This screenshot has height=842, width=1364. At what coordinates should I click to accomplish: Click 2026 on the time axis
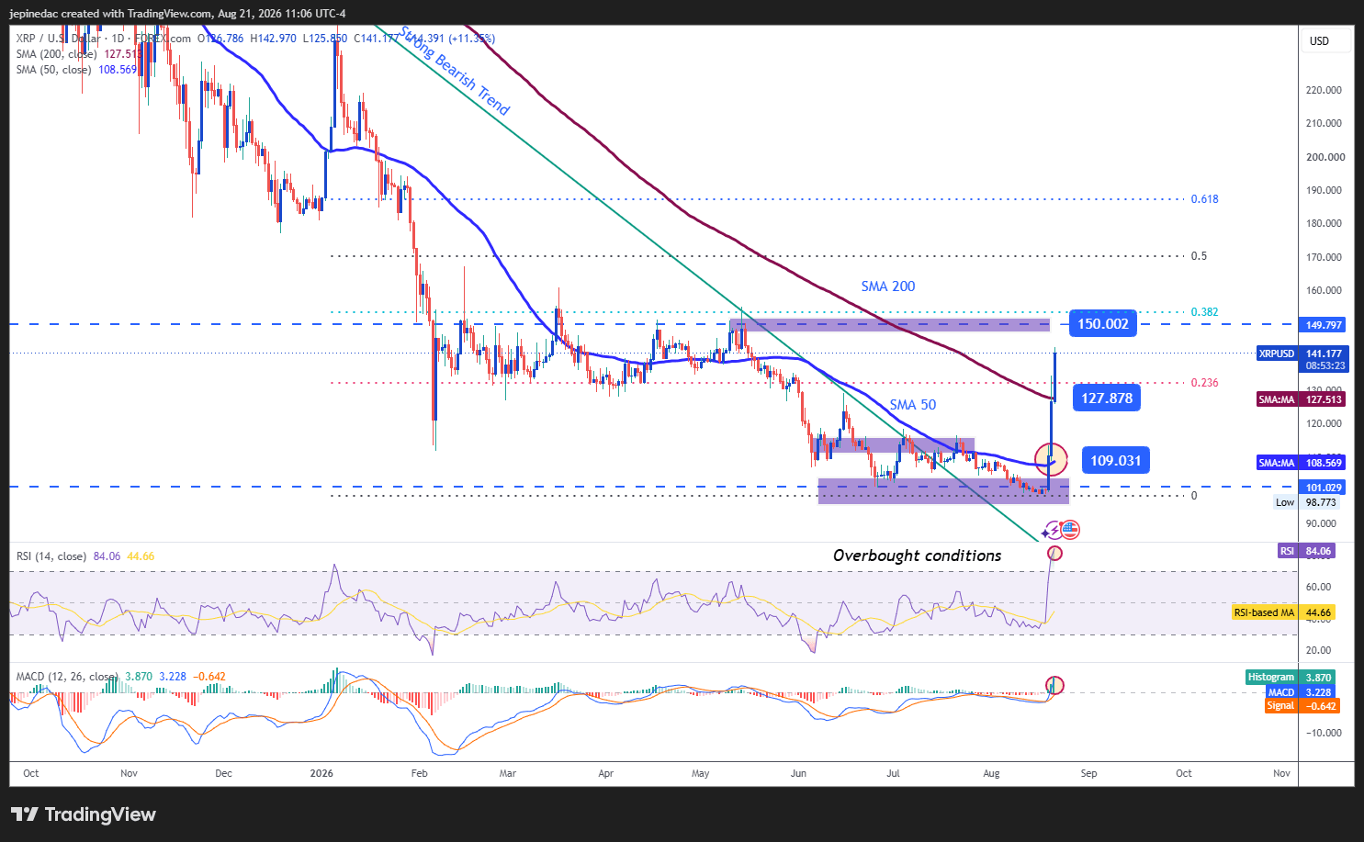[321, 773]
